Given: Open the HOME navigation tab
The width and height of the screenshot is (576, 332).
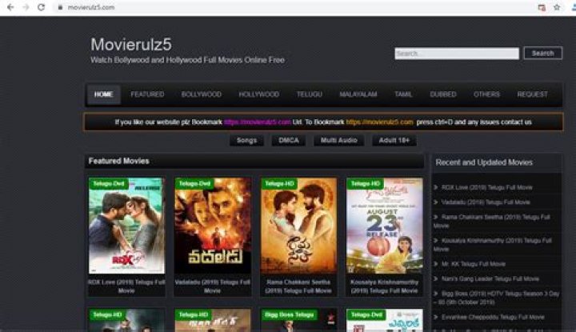Looking at the screenshot, I should [103, 94].
